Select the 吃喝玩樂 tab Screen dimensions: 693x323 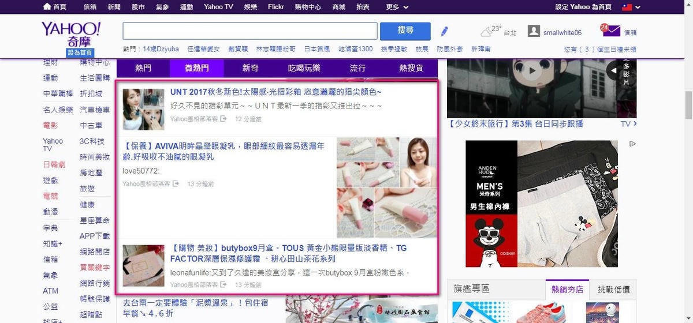[x=304, y=68]
